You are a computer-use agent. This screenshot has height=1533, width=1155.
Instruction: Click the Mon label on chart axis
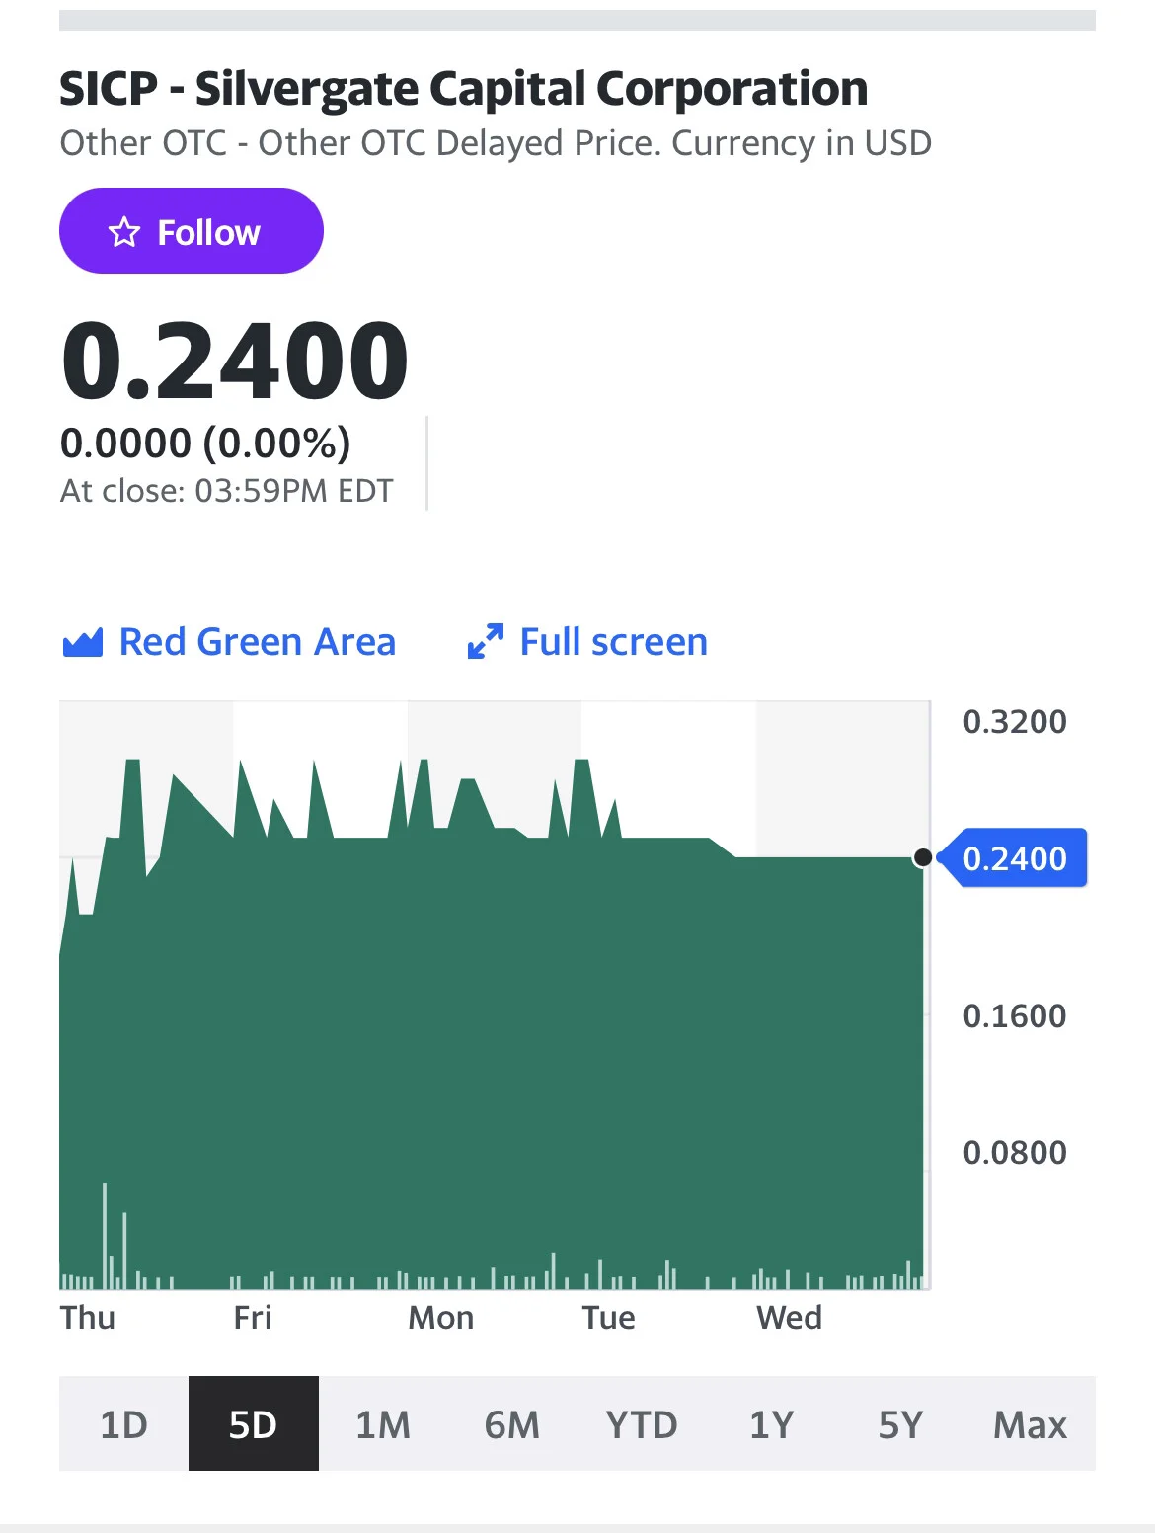441,1318
